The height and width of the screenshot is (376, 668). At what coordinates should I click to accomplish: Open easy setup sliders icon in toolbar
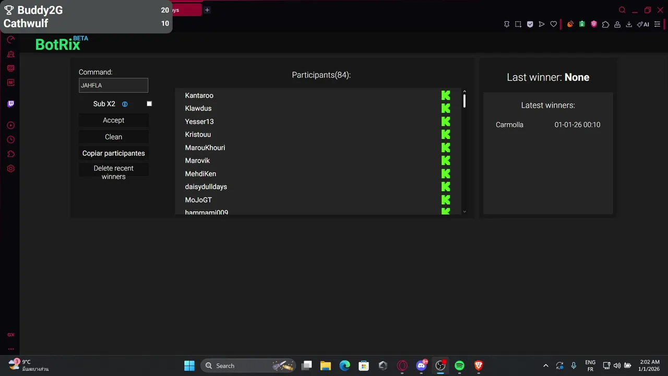(658, 24)
